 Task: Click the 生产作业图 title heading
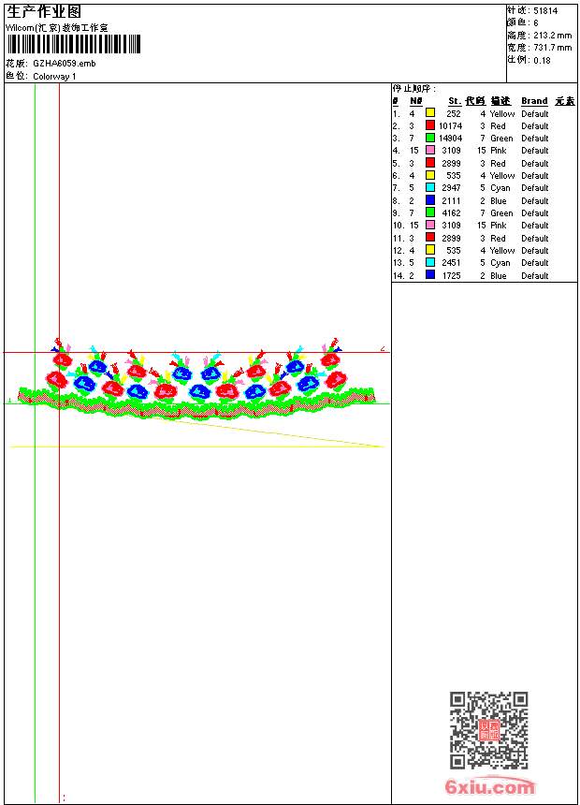[44, 12]
